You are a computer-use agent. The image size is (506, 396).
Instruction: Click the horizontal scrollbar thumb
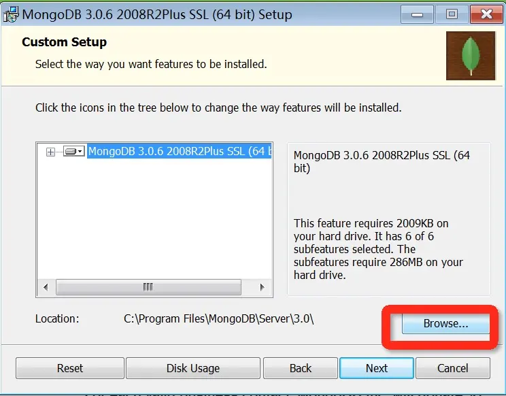coord(148,287)
